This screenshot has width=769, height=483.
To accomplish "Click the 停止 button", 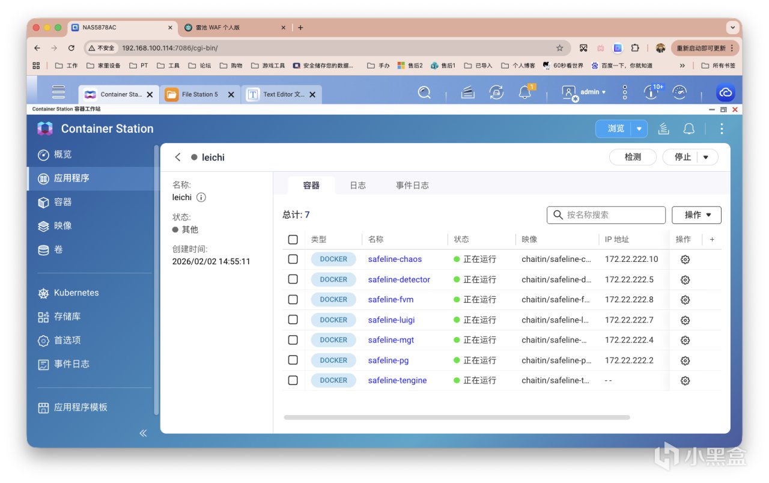I will pos(682,157).
